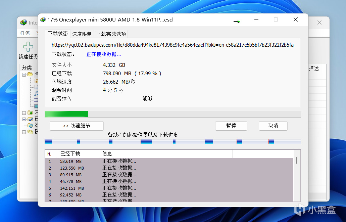Click the 正在接收数据... blue status text

tap(104, 54)
